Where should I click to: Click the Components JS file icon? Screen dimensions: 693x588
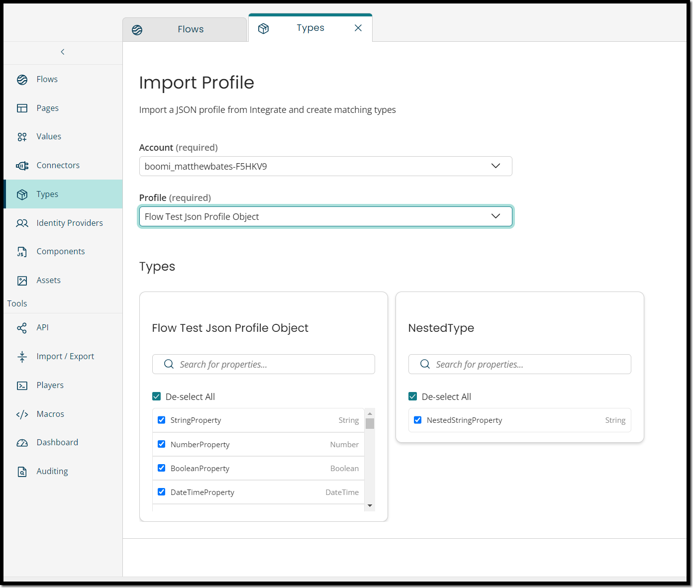22,252
